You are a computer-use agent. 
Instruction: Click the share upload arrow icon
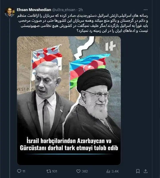145,171
